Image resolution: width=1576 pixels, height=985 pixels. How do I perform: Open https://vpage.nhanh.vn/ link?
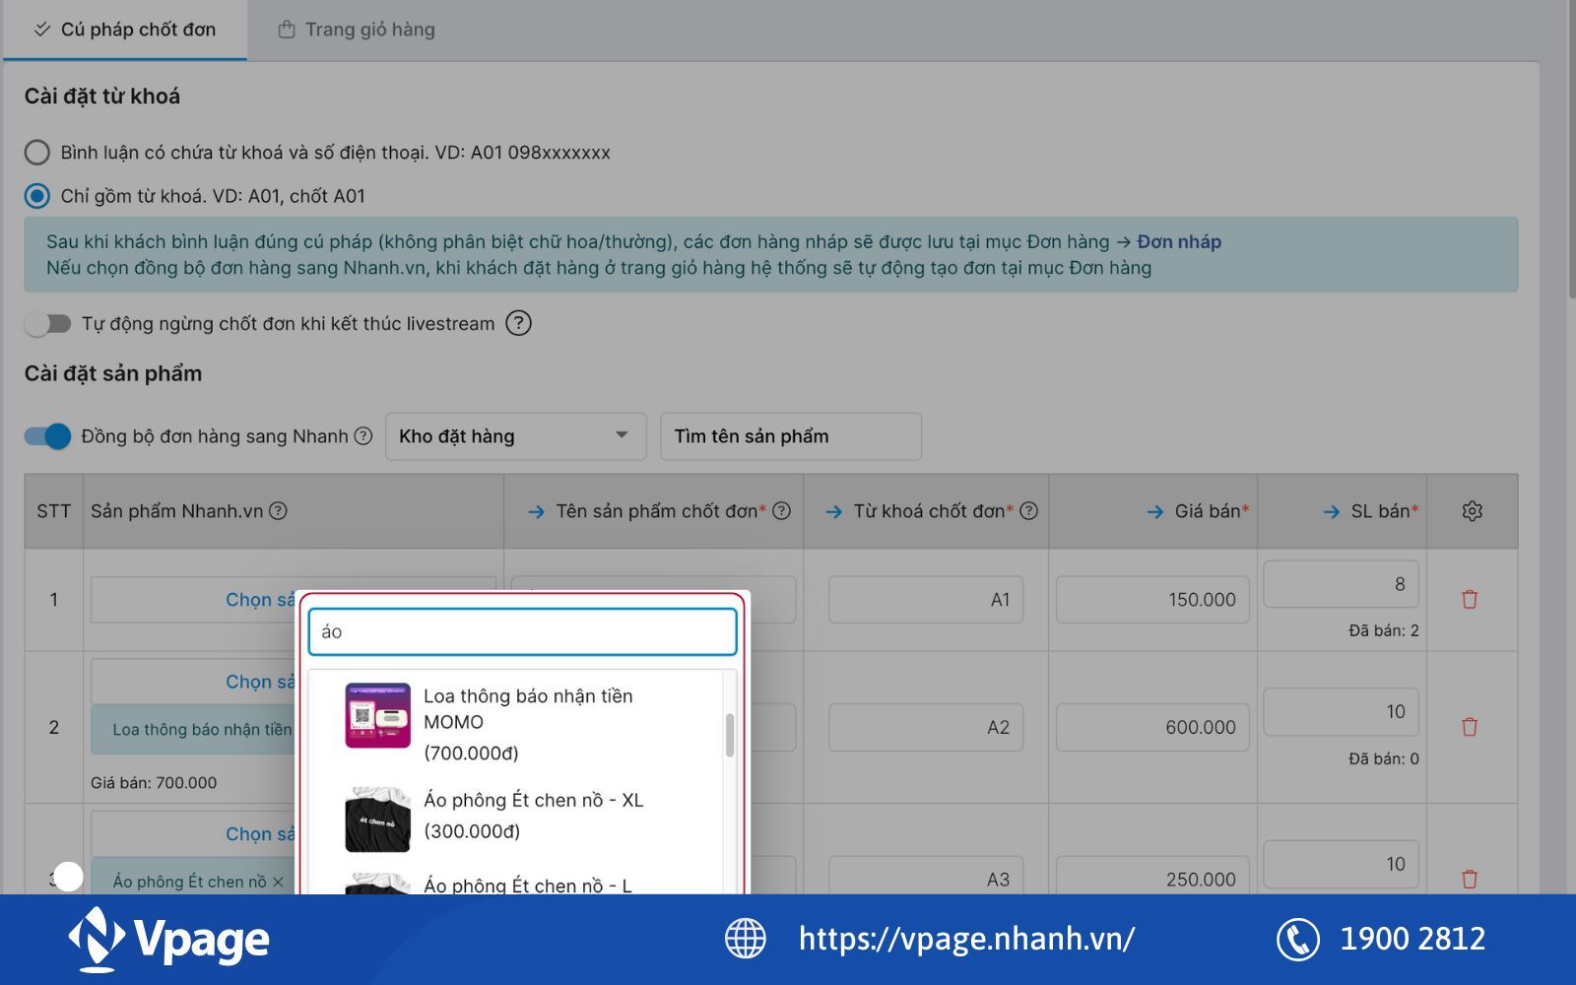coord(966,939)
